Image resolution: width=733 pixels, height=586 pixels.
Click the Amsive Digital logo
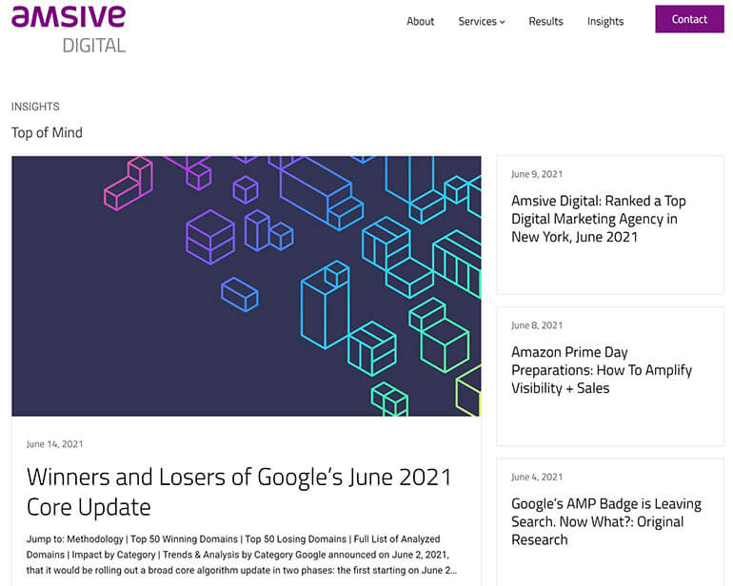tap(69, 29)
